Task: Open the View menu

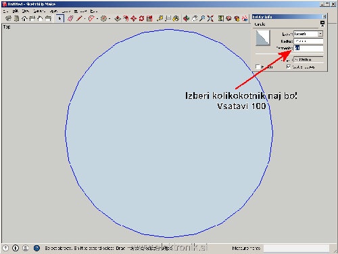Action: pyautogui.click(x=26, y=11)
